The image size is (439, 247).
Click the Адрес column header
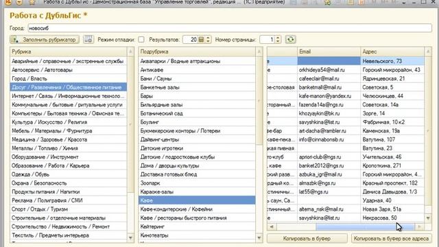click(392, 51)
